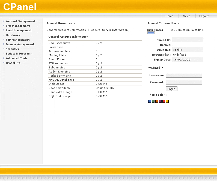This screenshot has width=217, height=181.
Task: Click bullet icon before Domain Management
Action: [4, 44]
